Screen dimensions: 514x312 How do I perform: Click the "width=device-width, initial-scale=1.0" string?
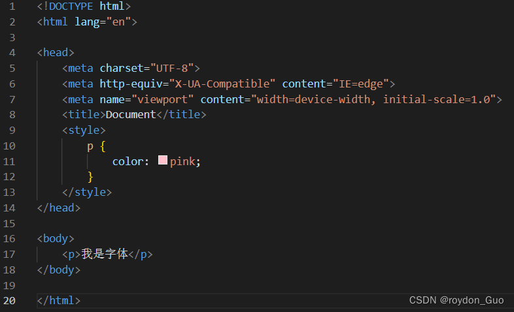click(373, 99)
